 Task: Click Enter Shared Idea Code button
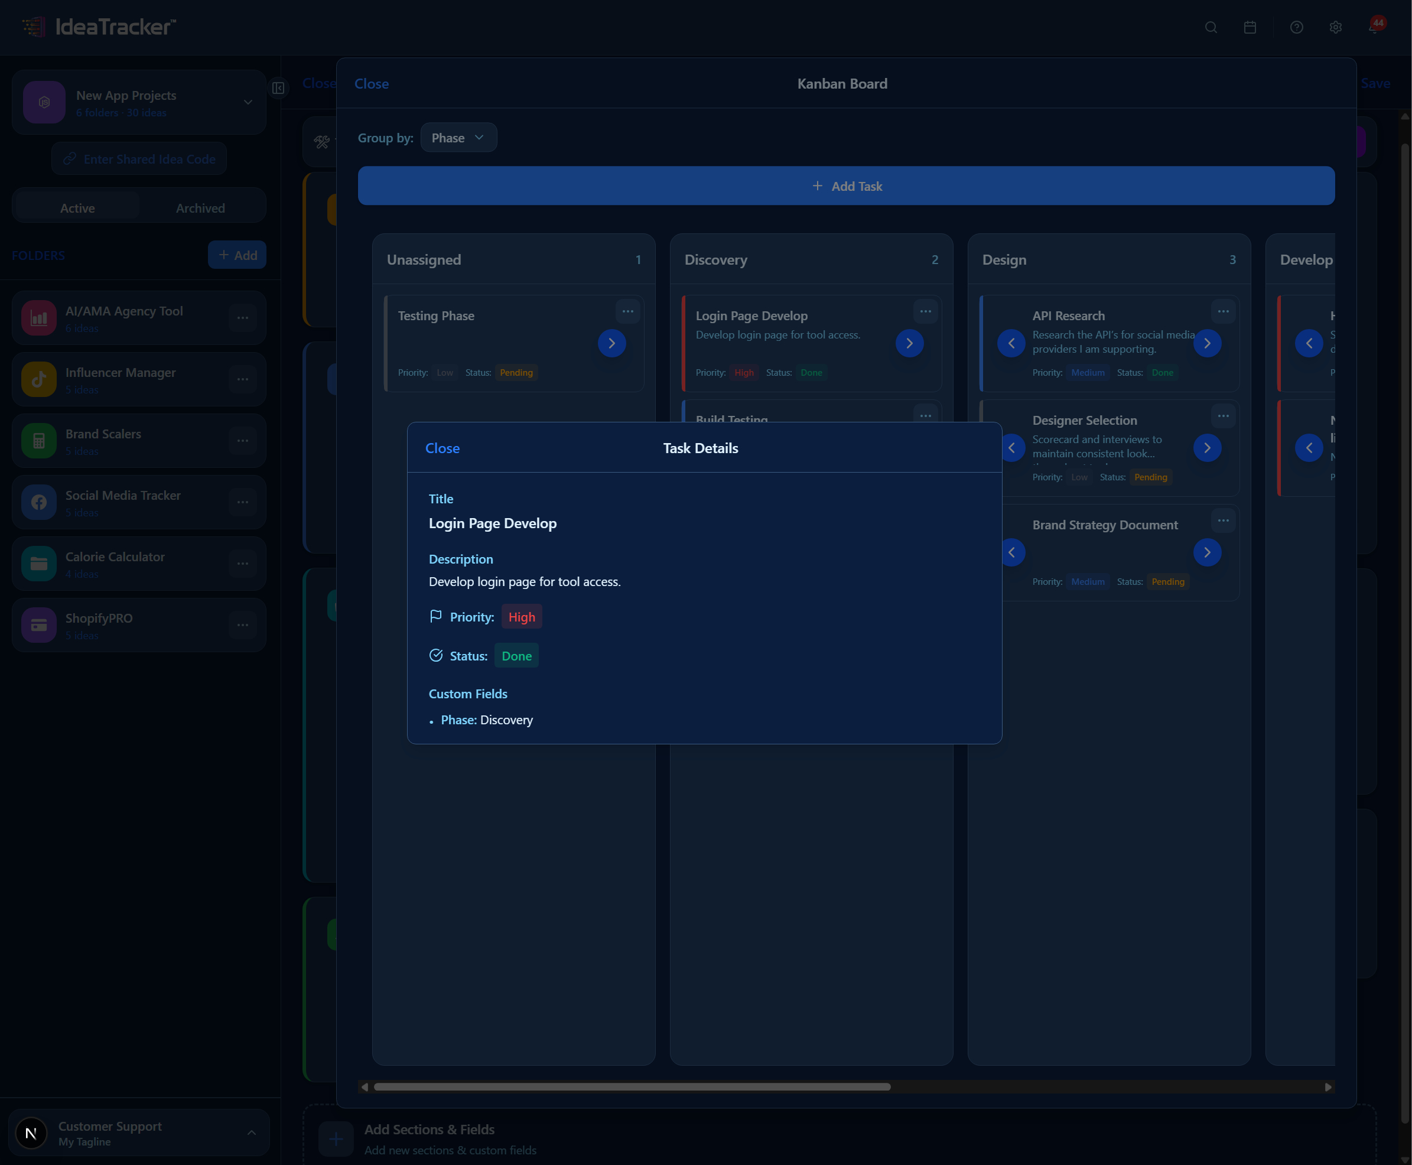[x=139, y=159]
